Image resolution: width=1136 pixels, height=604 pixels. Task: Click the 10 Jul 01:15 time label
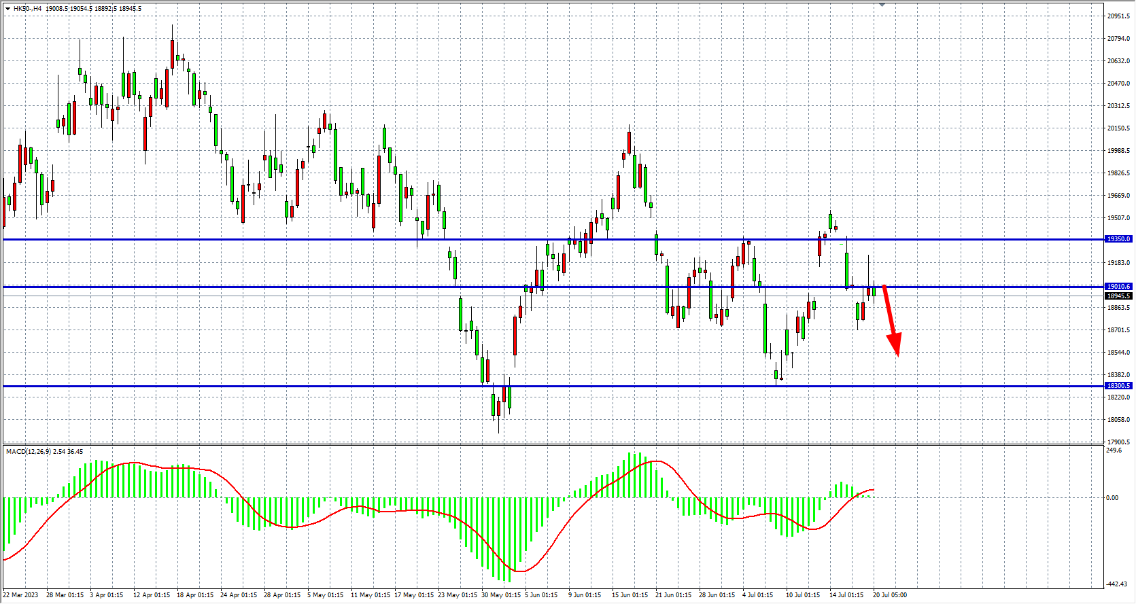803,595
